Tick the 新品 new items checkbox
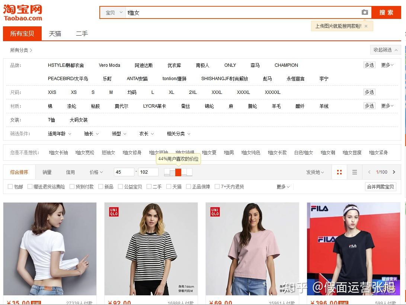This screenshot has width=406, height=305. tap(101, 187)
